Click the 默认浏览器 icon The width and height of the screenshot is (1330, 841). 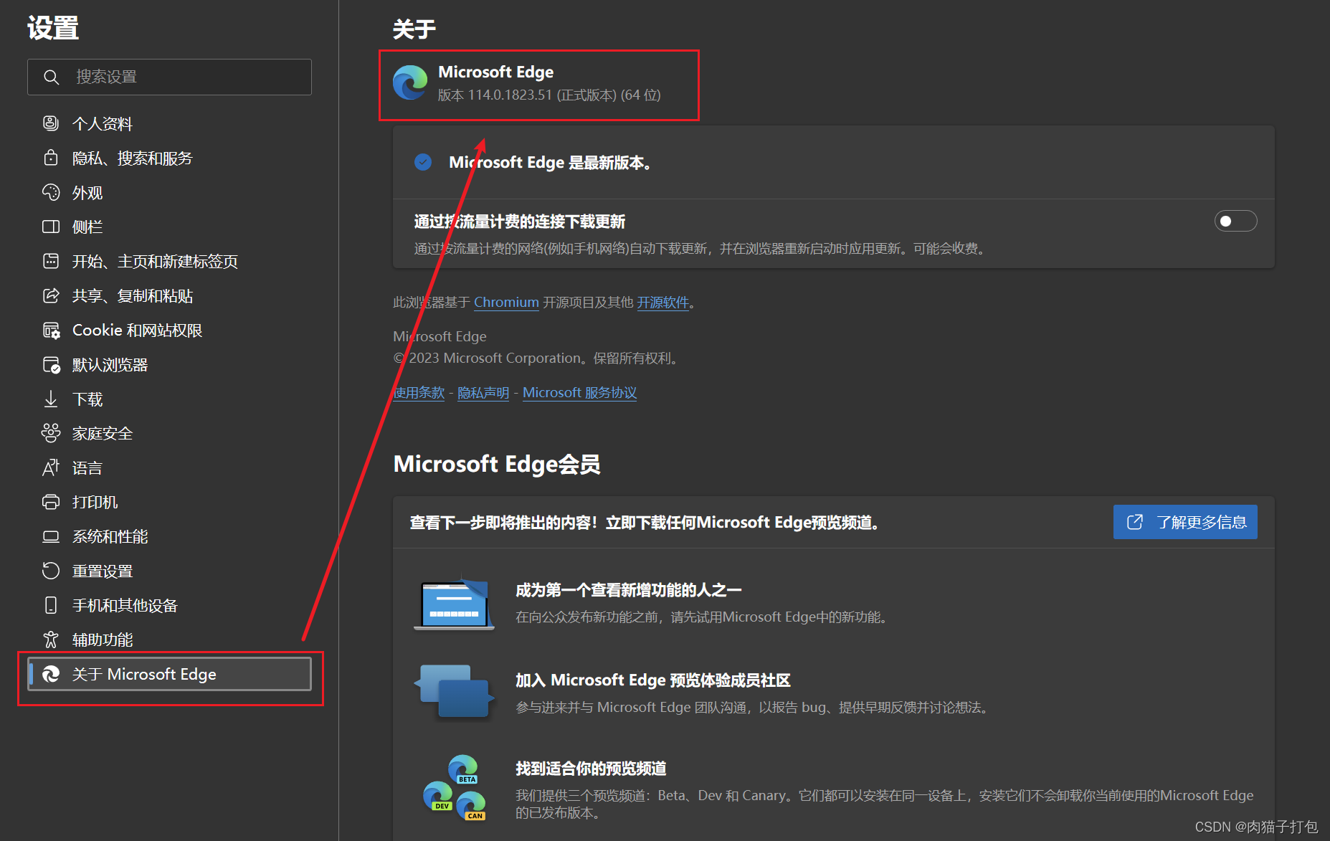[x=51, y=364]
